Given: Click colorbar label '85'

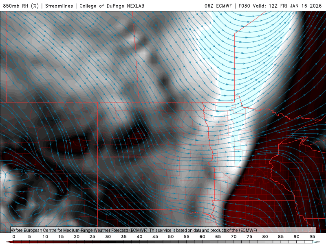Looking at the screenshot, I should (x=281, y=237).
